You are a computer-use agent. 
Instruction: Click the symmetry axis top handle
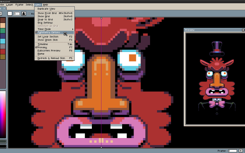coord(101,18)
